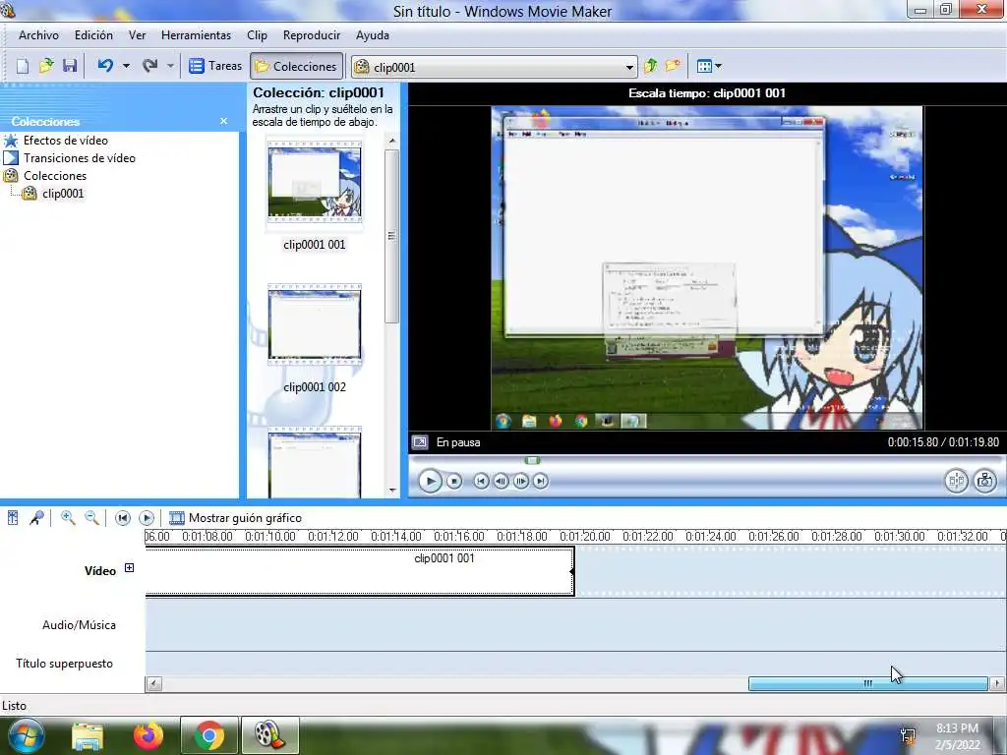This screenshot has width=1007, height=755.
Task: Open the redo history dropdown arrow
Action: [170, 66]
